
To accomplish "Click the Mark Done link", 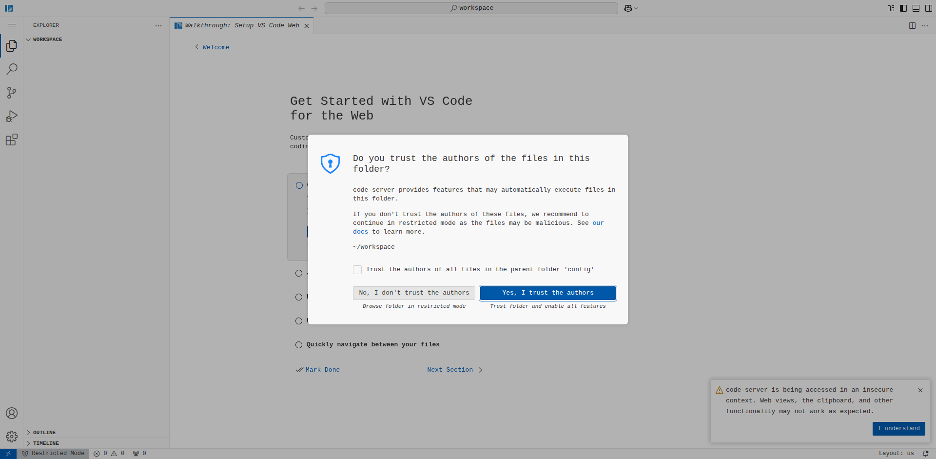I will (318, 370).
